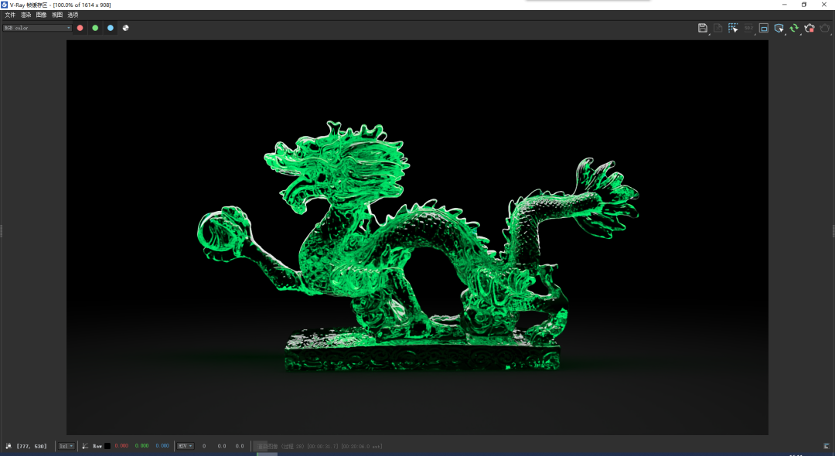Start render using the teapot icon
Image resolution: width=835 pixels, height=456 pixels.
coord(826,28)
